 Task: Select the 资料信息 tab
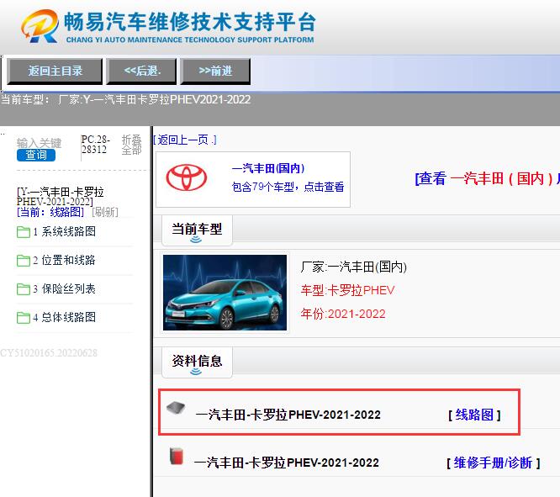(197, 362)
